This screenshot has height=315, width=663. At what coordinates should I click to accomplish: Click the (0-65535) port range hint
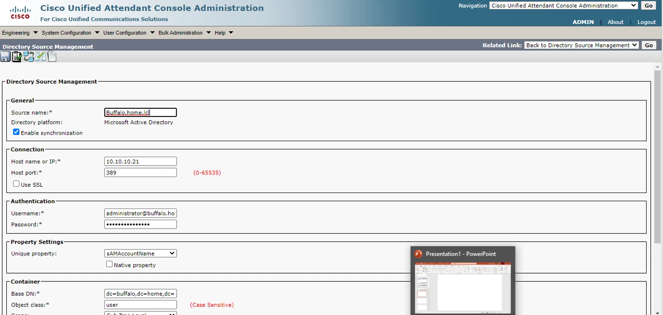(x=207, y=173)
